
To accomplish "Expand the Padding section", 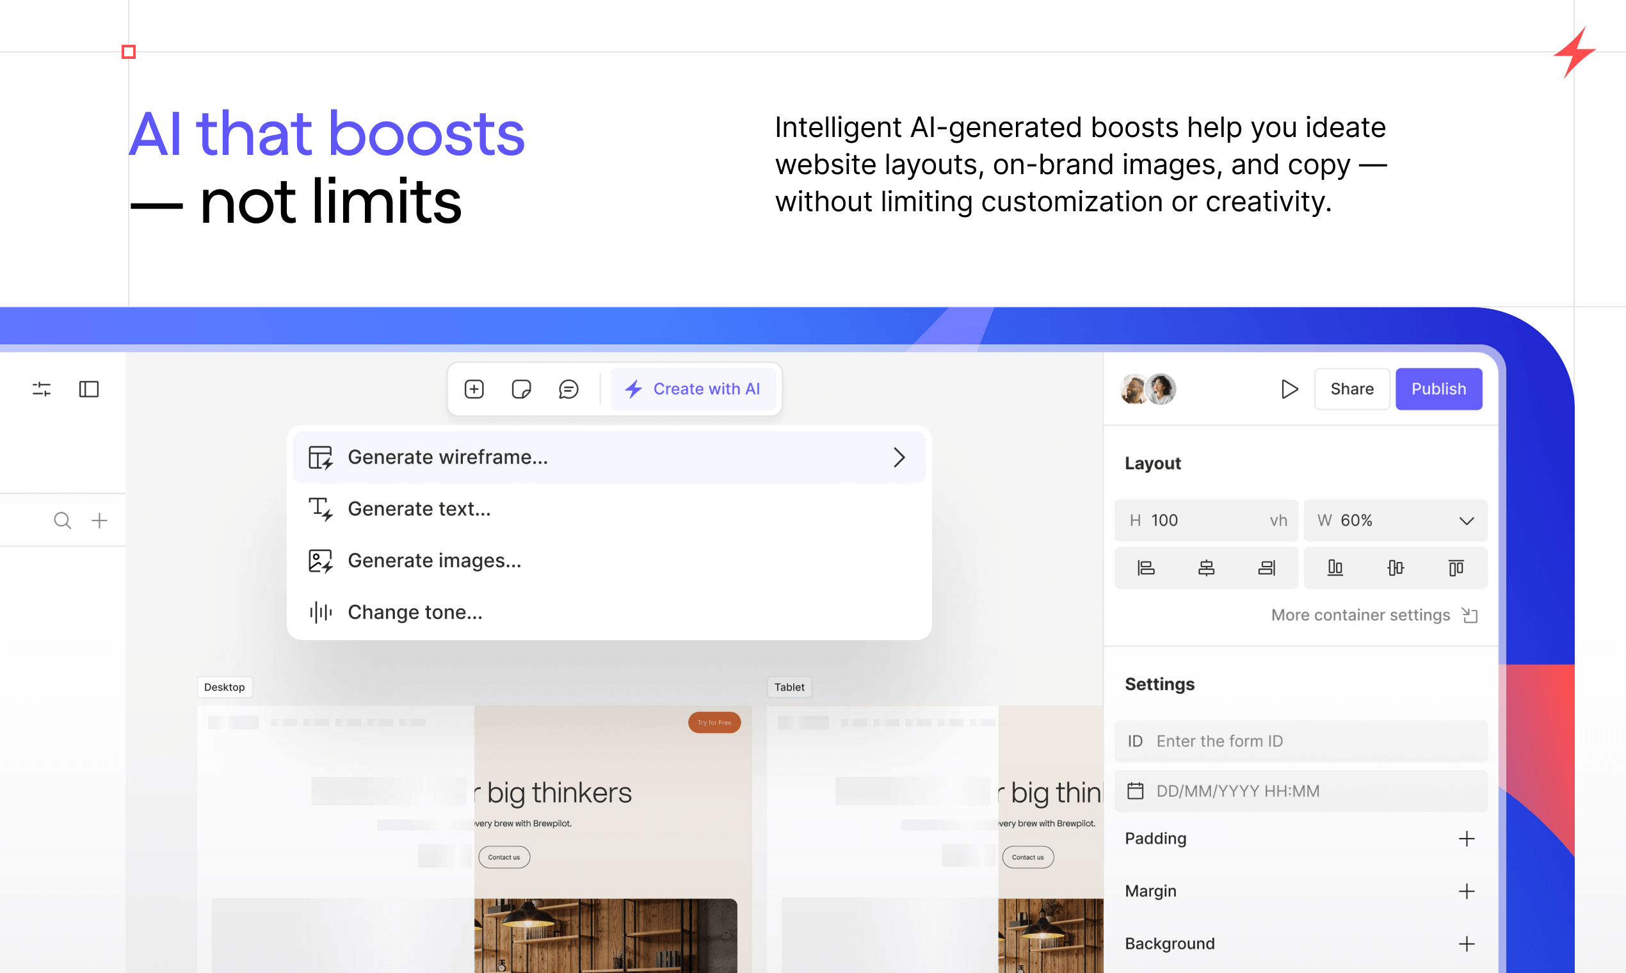I will click(x=1466, y=838).
